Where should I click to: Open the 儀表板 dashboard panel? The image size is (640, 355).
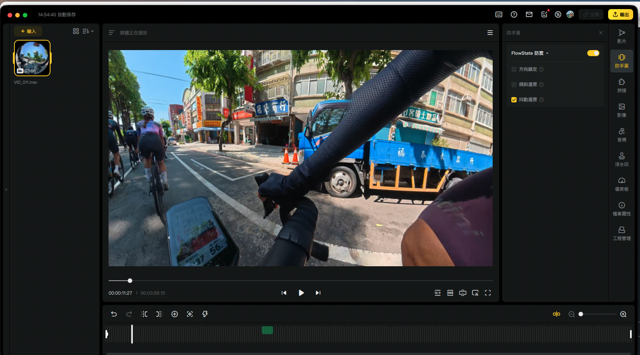[x=621, y=184]
